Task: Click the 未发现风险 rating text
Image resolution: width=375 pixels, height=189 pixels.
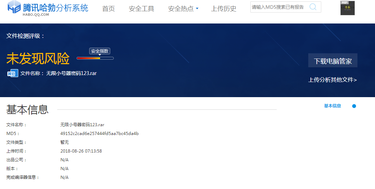Action: point(38,59)
